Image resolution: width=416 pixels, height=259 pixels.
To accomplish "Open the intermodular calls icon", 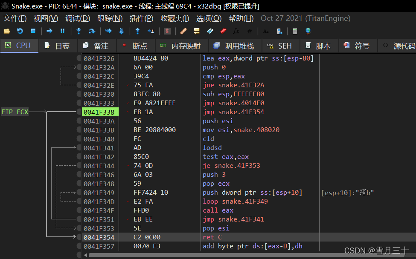I will tap(279, 31).
